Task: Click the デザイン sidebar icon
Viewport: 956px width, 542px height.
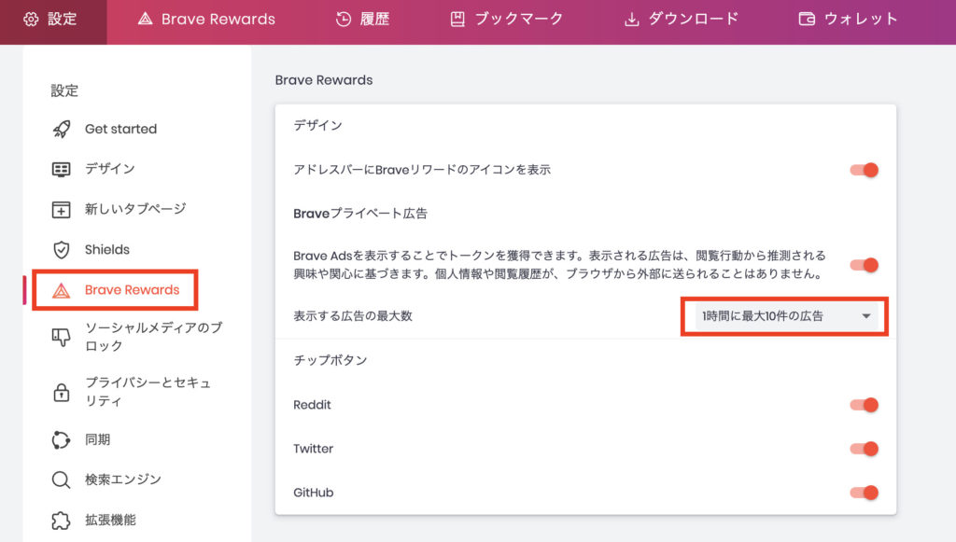Action: pyautogui.click(x=61, y=169)
